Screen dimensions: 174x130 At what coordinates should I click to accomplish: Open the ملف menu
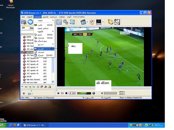pyautogui.click(x=23, y=17)
